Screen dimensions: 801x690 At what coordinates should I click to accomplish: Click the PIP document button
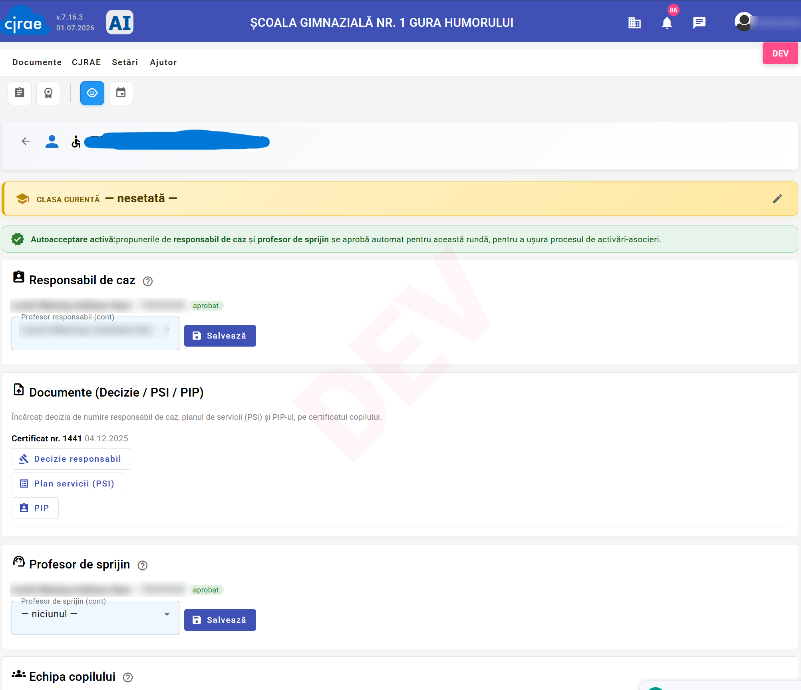(35, 508)
